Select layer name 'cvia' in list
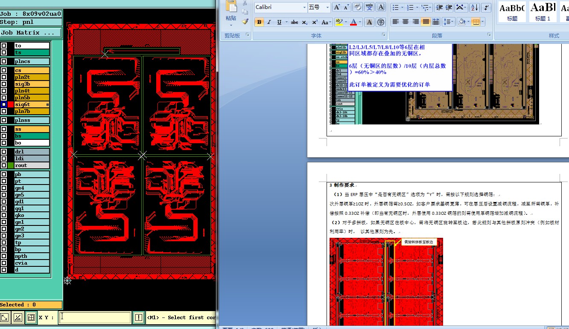Viewport: 569px width, 329px height. click(32, 263)
